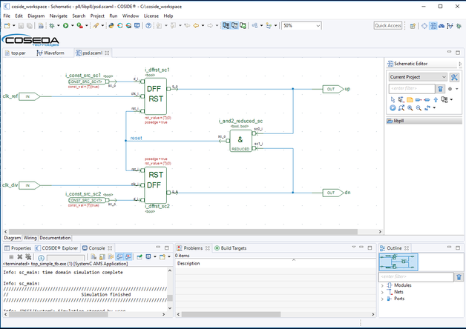
Task: Toggle the second highlighted diagram view button
Action: tap(234, 26)
